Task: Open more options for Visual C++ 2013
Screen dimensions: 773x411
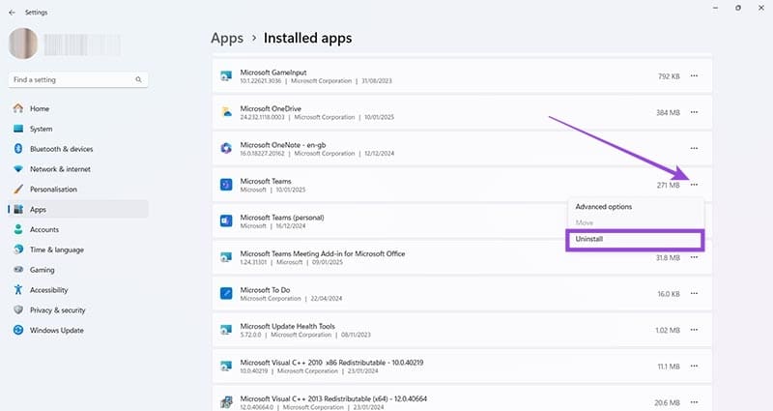Action: [x=694, y=402]
